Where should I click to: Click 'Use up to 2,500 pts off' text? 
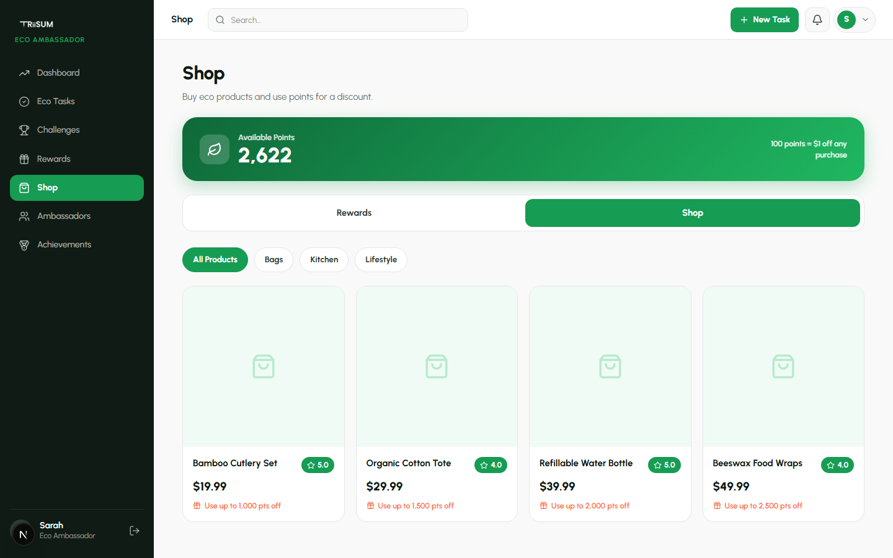763,506
